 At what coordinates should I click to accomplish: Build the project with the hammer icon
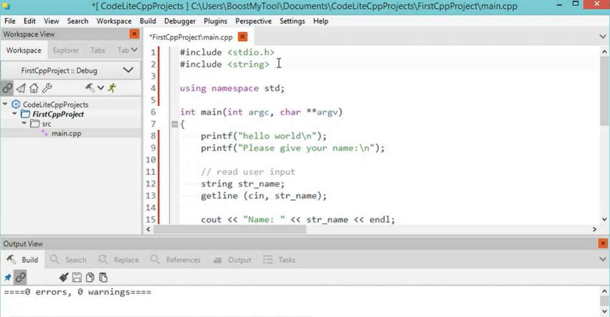pos(89,88)
